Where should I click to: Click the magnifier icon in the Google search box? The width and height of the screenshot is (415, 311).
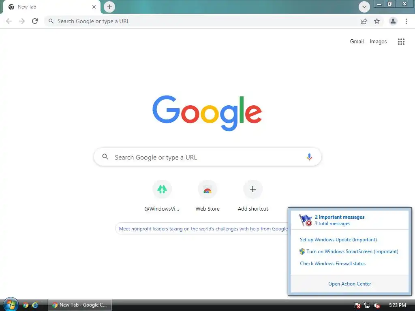[x=105, y=157]
